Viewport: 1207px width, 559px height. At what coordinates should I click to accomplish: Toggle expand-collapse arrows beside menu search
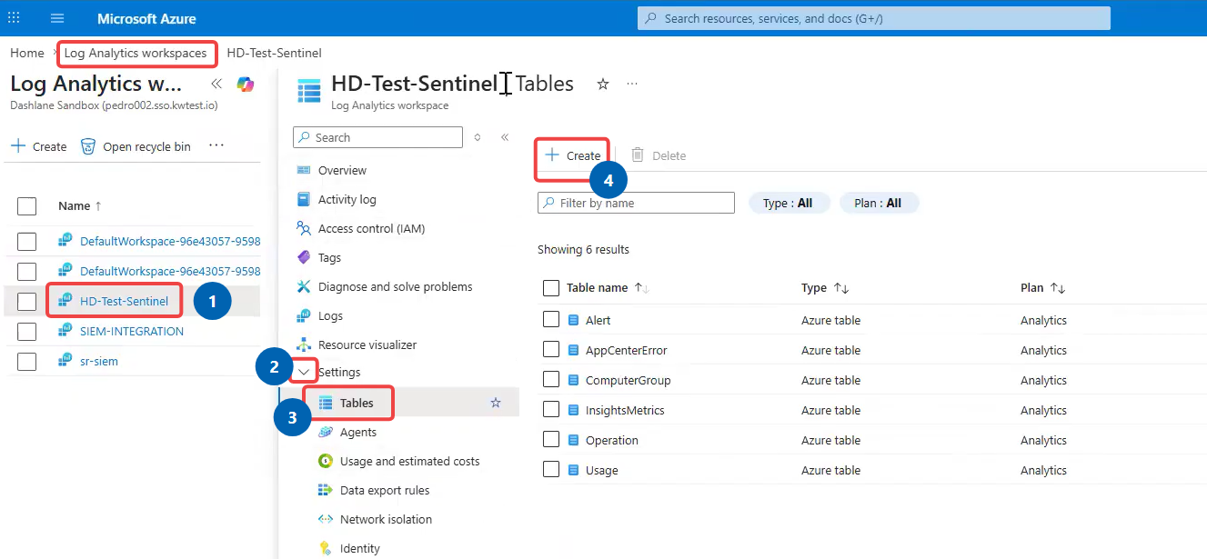pyautogui.click(x=478, y=137)
